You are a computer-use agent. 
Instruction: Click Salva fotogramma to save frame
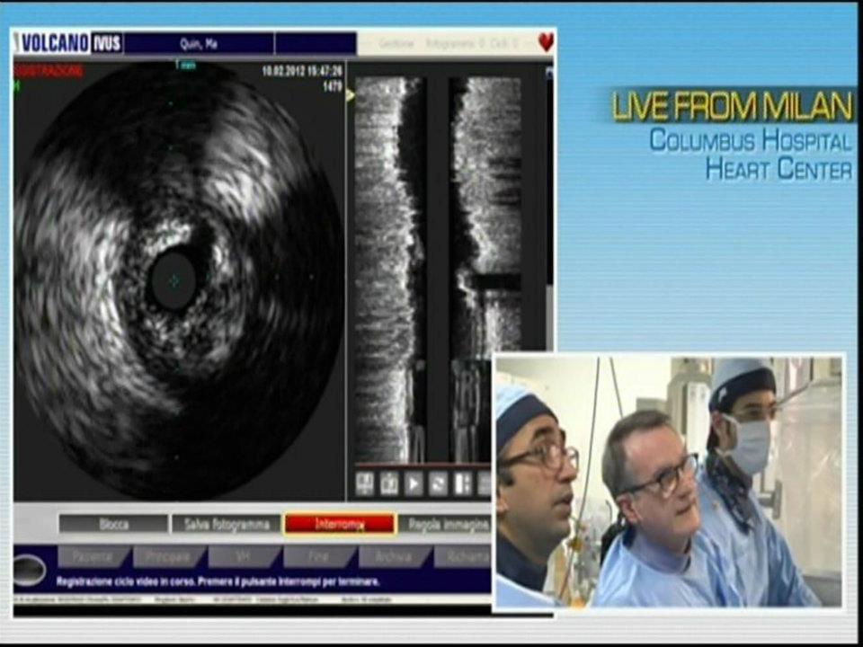(x=225, y=524)
